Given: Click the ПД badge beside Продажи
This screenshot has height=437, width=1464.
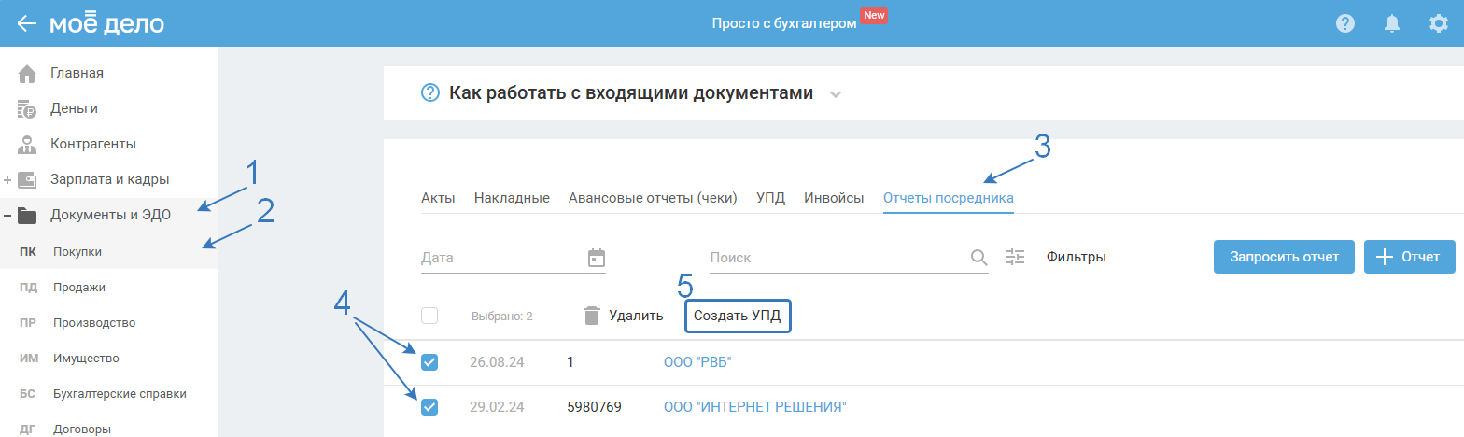Looking at the screenshot, I should pyautogui.click(x=28, y=288).
